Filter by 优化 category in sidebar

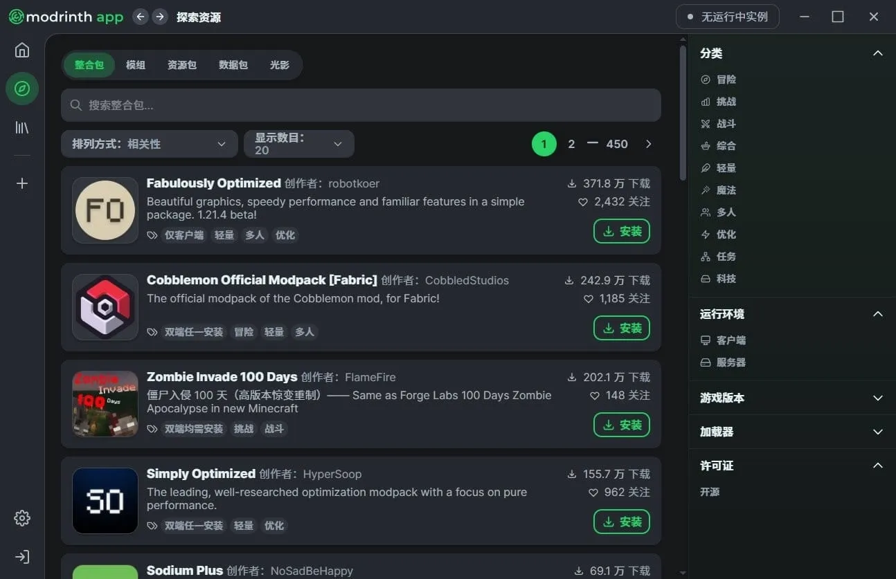(718, 235)
